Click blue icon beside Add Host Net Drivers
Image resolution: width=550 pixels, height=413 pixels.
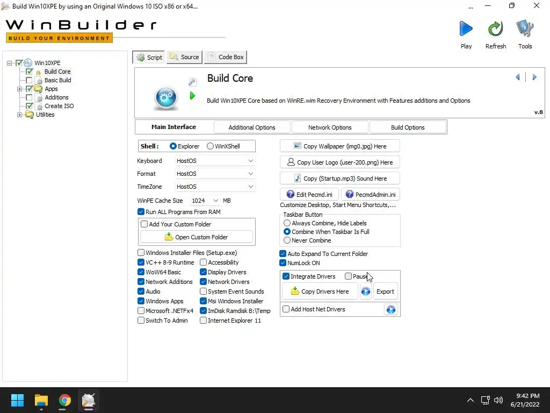[391, 309]
